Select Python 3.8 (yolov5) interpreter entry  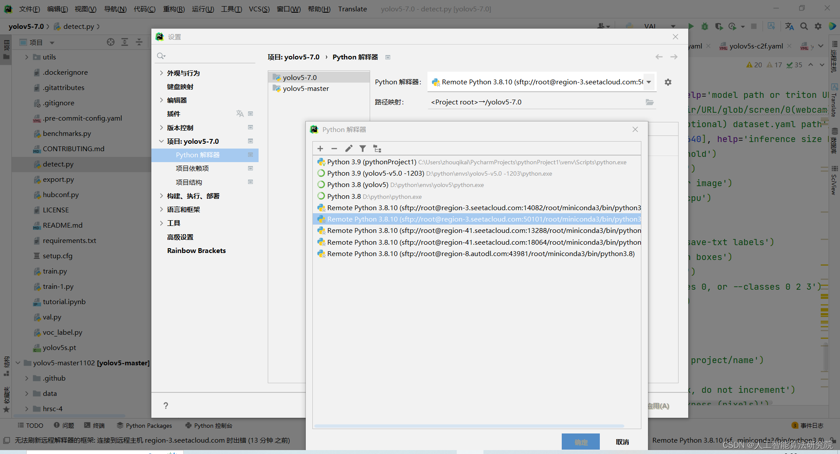477,185
